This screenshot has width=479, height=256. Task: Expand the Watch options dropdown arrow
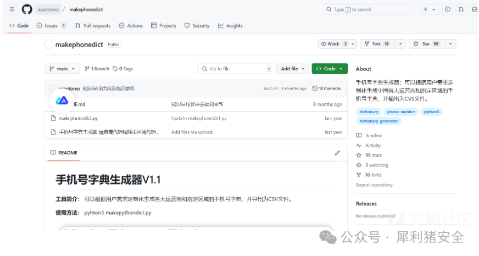pyautogui.click(x=353, y=44)
